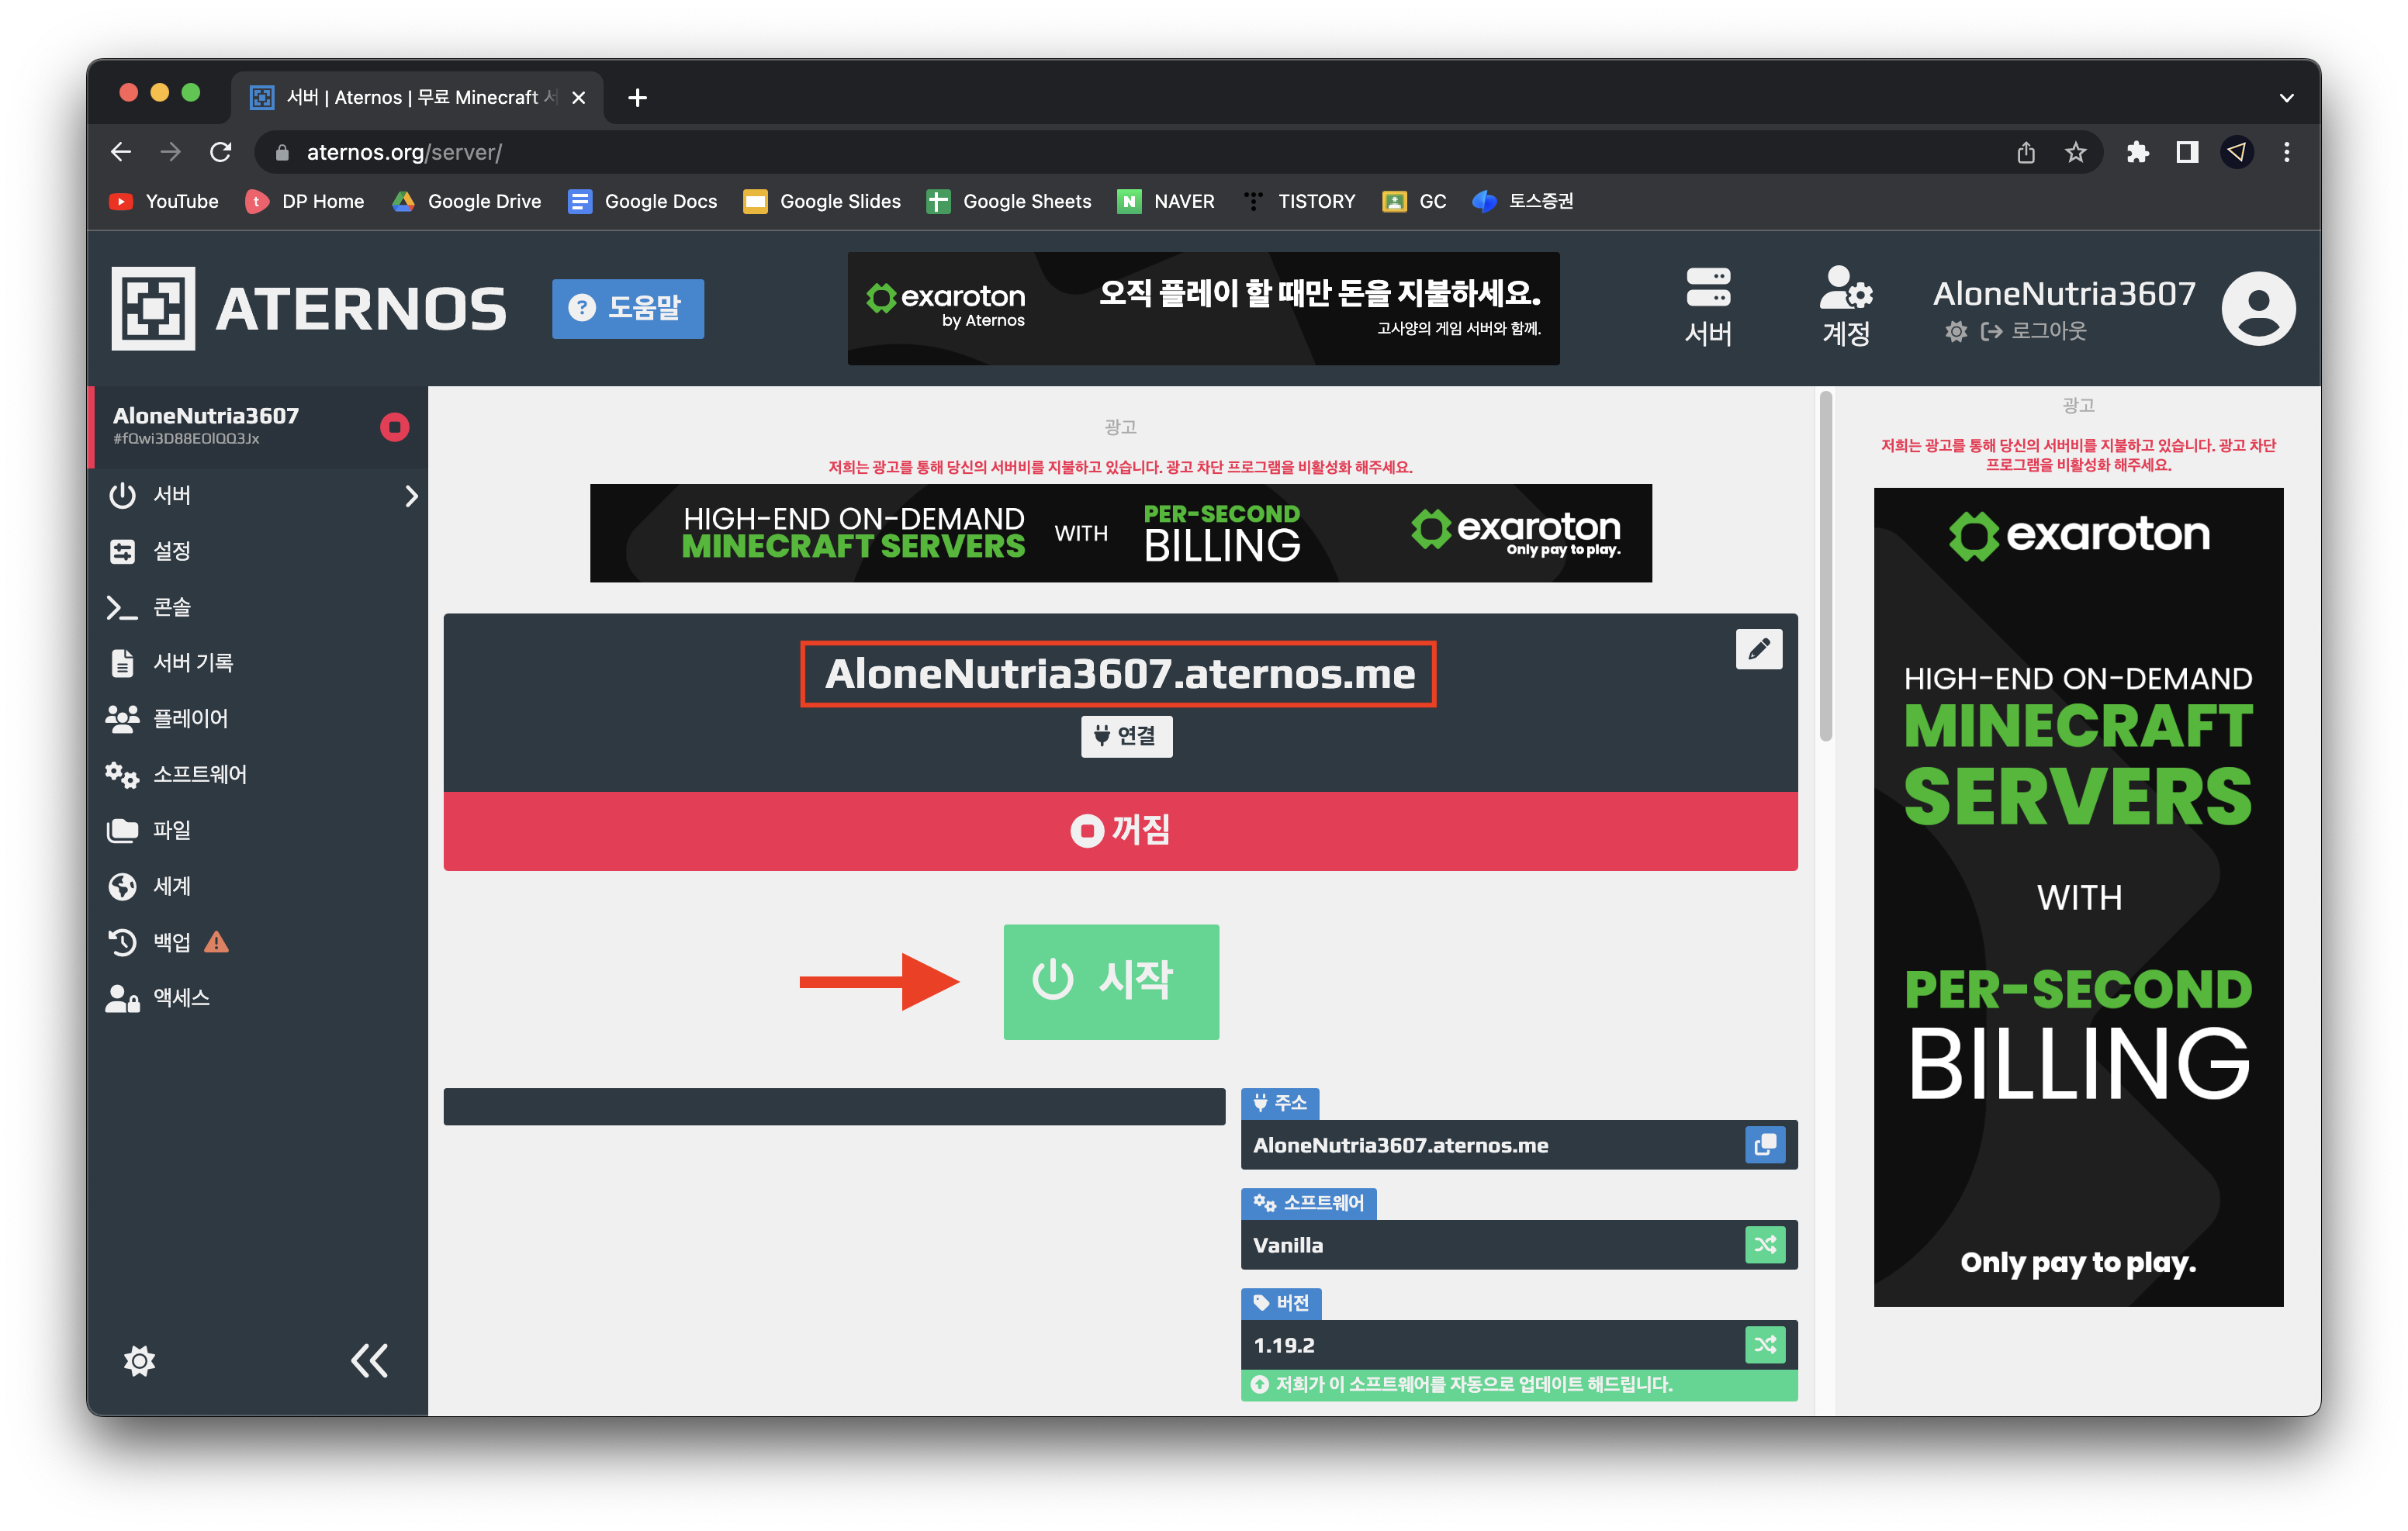This screenshot has width=2408, height=1531.
Task: Click the Aternos logo icon
Action: point(153,308)
